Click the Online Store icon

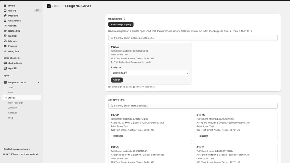[x=5, y=63]
